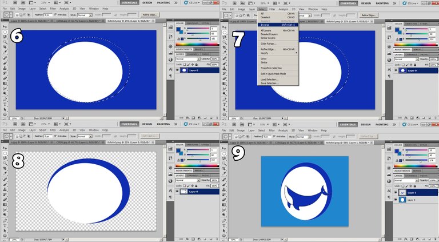Select the Move tool in screenshot 6
This screenshot has width=439, height=242.
(5, 27)
